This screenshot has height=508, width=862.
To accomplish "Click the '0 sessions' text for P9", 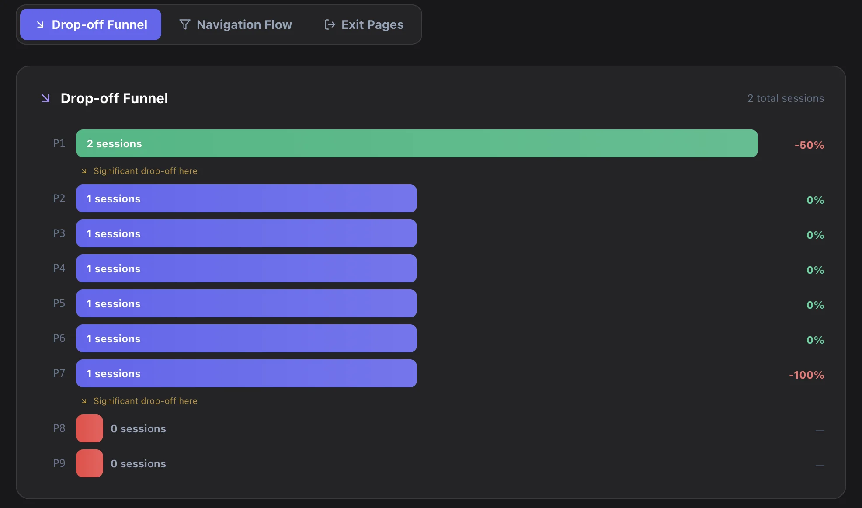I will click(x=138, y=463).
